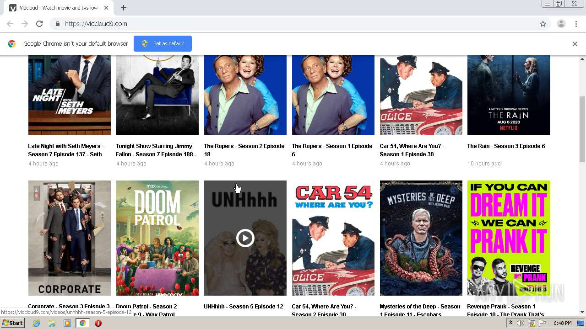Screen dimensions: 586x329
Task: Open a new tab with the plus icon
Action: pyautogui.click(x=124, y=8)
